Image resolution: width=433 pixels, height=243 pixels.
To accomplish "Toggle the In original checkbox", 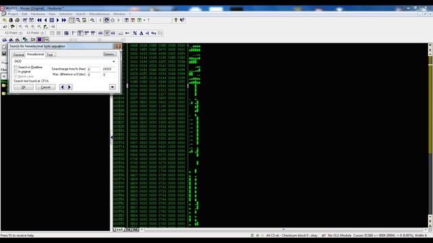I will pos(16,72).
